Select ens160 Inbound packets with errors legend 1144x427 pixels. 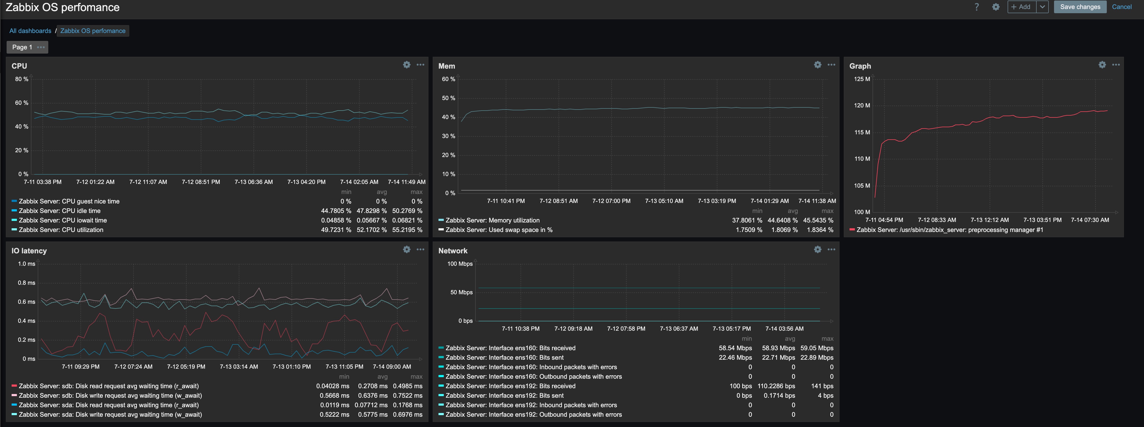(x=531, y=367)
